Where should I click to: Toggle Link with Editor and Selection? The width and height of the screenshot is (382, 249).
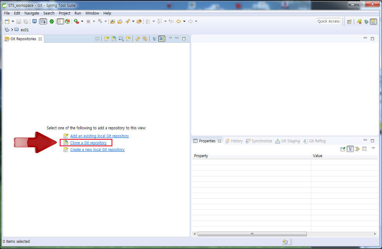coord(145,39)
